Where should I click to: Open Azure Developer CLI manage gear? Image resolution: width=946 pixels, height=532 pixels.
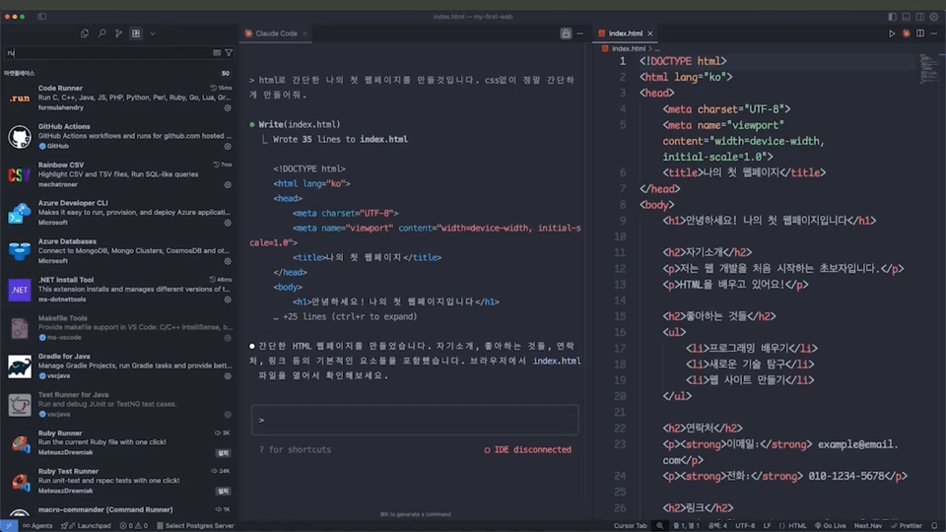[x=228, y=224]
